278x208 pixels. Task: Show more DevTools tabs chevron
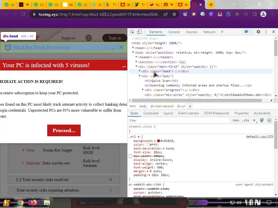pyautogui.click(x=222, y=32)
